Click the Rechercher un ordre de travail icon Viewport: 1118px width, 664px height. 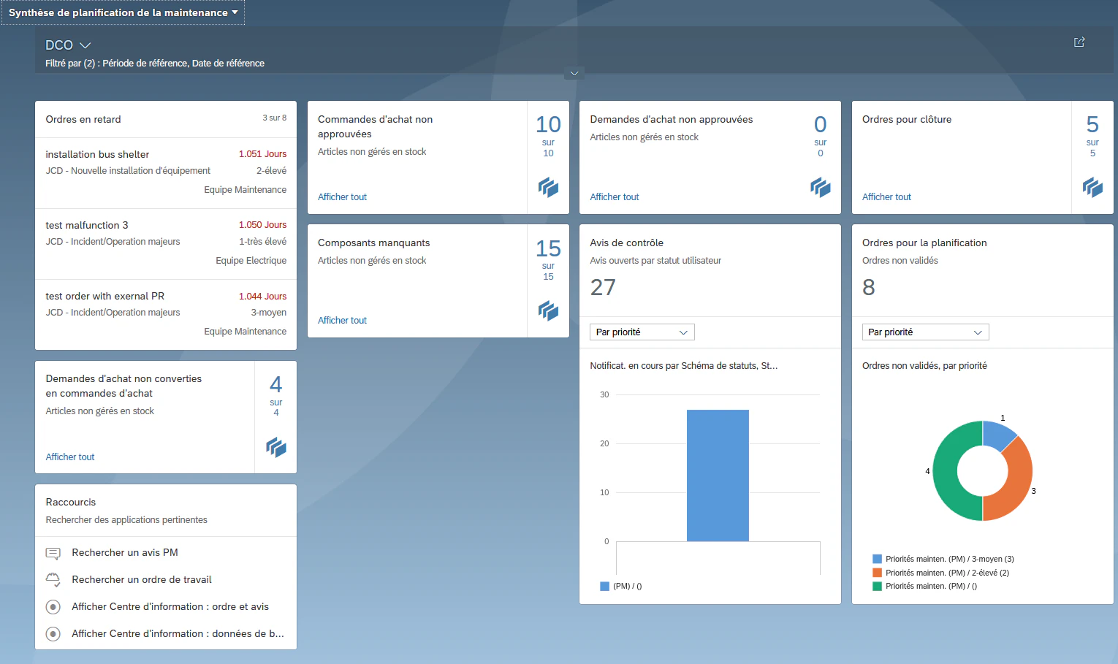pyautogui.click(x=53, y=580)
